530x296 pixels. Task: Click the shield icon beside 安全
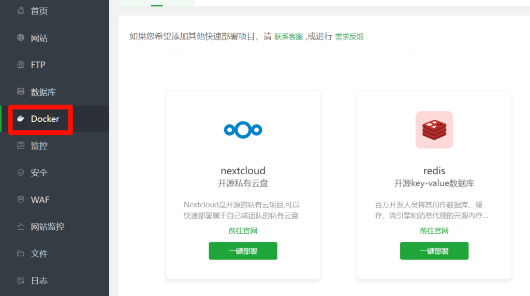(x=21, y=173)
